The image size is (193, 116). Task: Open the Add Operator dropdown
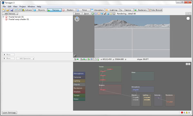pyautogui.click(x=25, y=58)
